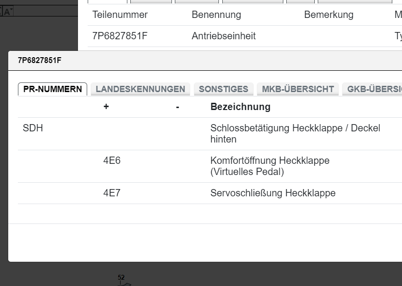Click the plus column header
The width and height of the screenshot is (402, 286).
pyautogui.click(x=106, y=107)
